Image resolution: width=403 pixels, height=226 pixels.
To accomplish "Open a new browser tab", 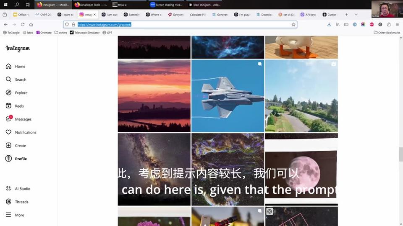I will pyautogui.click(x=346, y=15).
